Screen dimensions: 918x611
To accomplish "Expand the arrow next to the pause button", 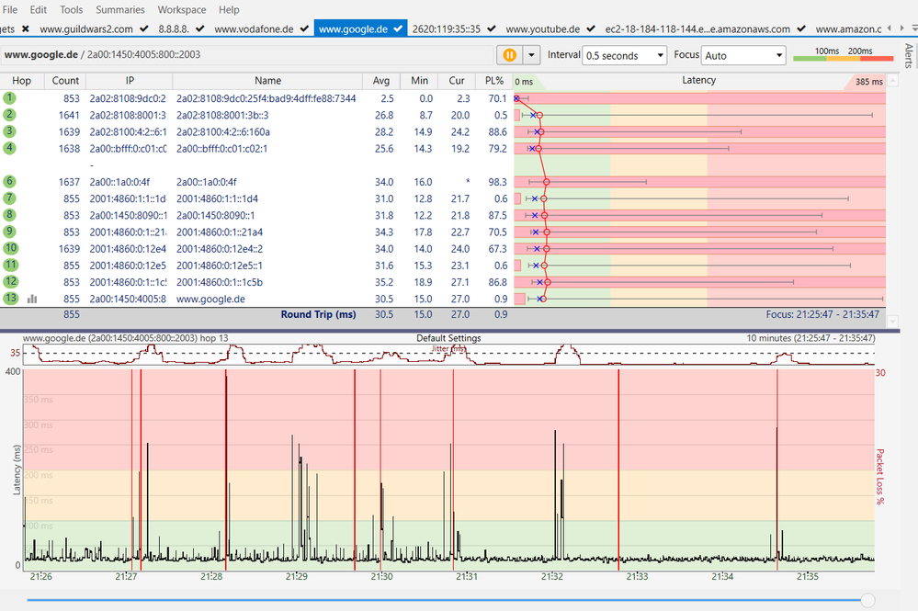I will (530, 55).
